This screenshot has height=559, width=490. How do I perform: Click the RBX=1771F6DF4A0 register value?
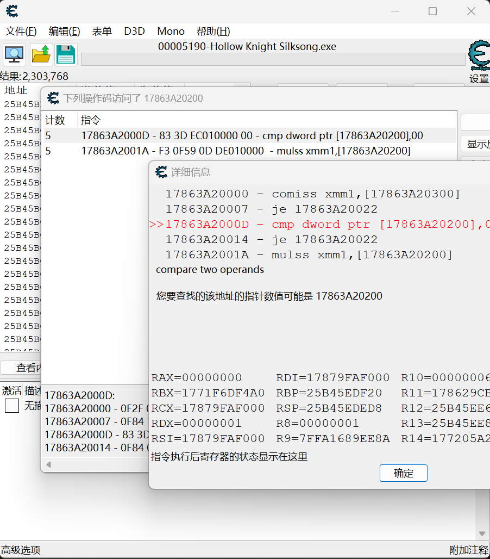(x=208, y=393)
